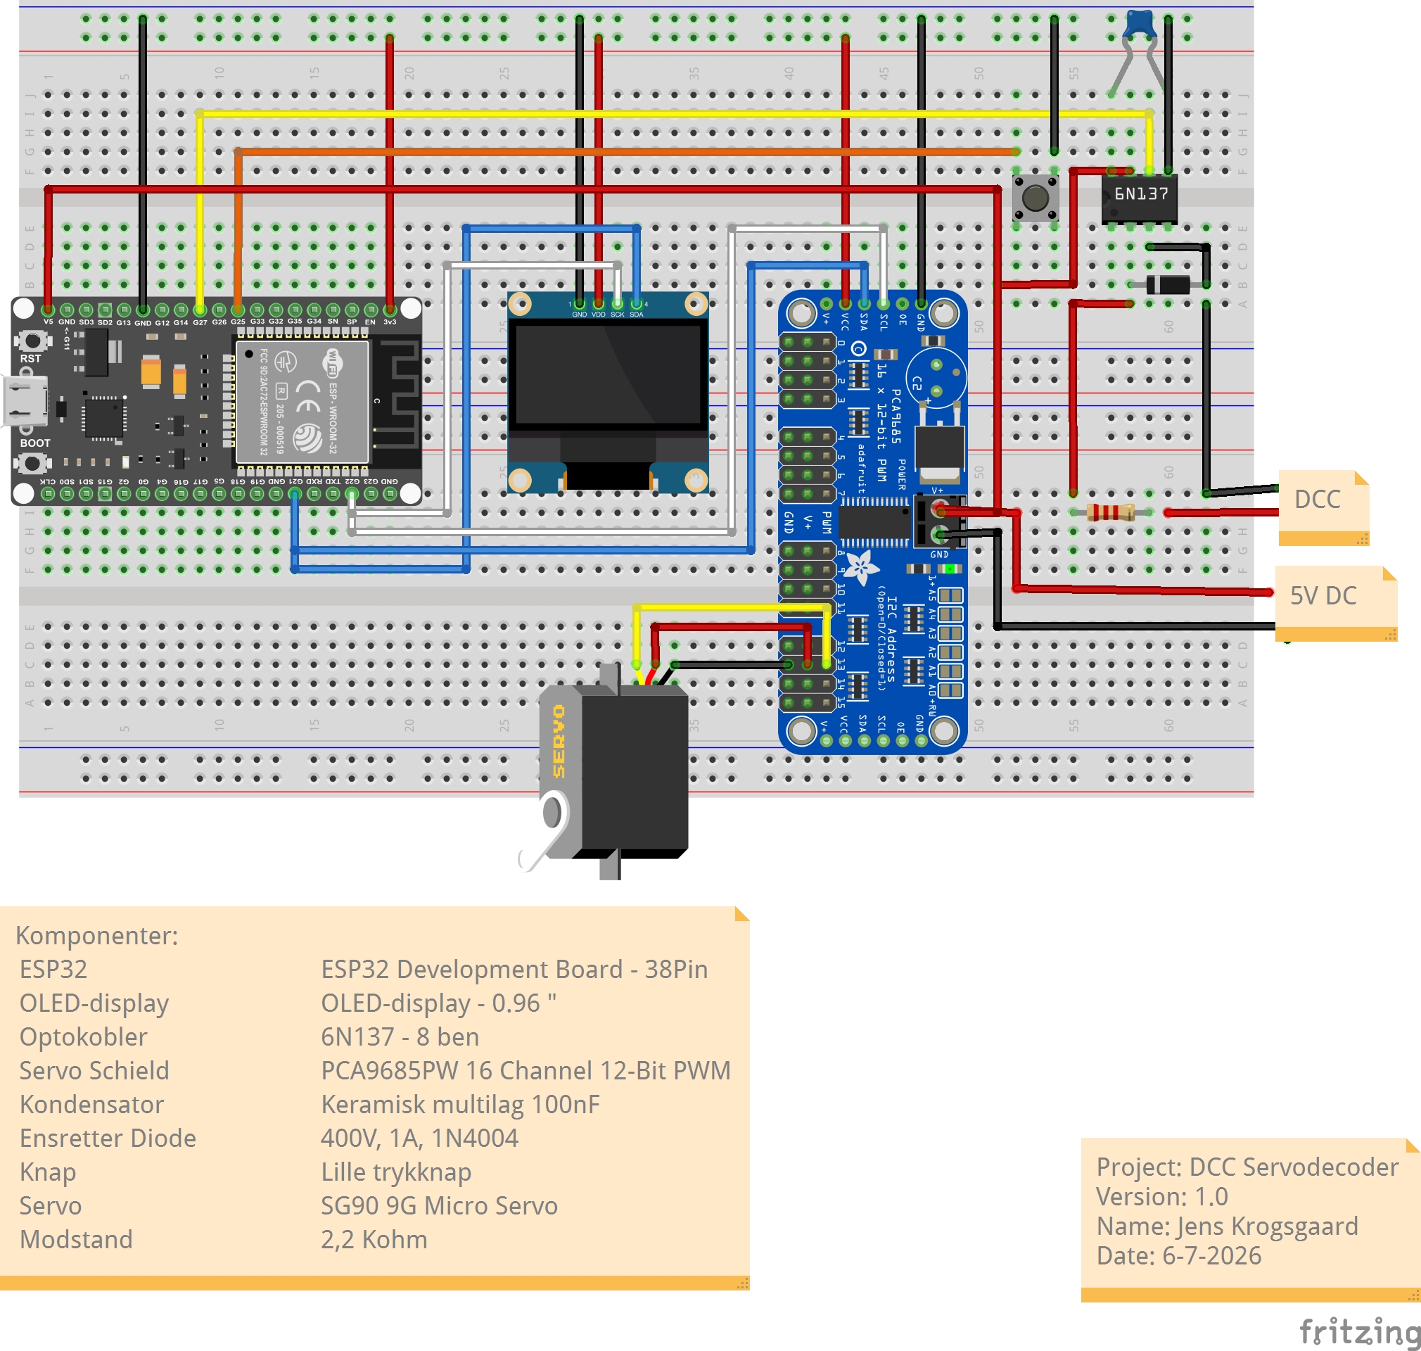This screenshot has width=1421, height=1351.
Task: Select the long yellow wire to the 6N137
Action: (673, 114)
